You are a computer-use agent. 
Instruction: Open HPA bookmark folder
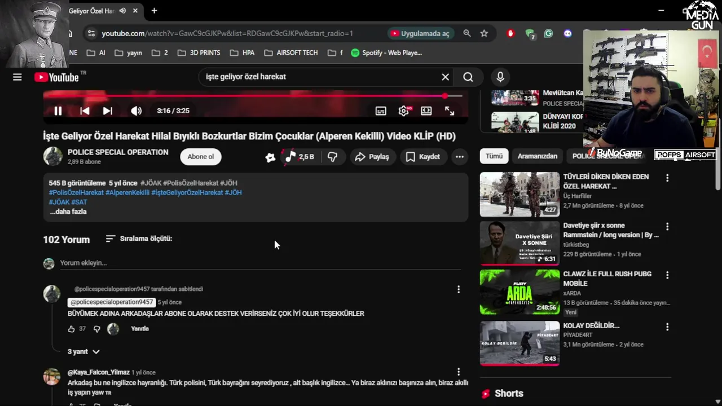tap(243, 52)
